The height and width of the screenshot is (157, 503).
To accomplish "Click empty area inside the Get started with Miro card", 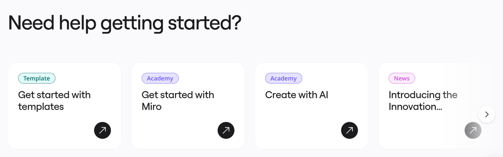I will click(175, 128).
